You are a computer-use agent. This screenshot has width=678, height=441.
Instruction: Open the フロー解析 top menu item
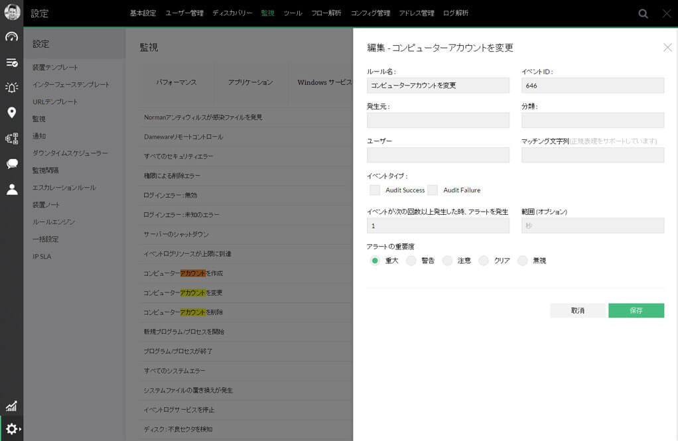[x=326, y=13]
